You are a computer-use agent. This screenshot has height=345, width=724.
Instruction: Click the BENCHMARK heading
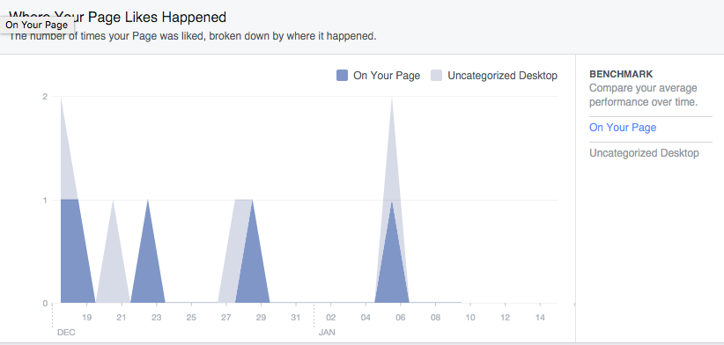621,74
